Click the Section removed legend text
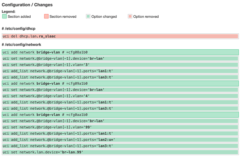This screenshot has width=240, height=159. pyautogui.click(x=63, y=17)
